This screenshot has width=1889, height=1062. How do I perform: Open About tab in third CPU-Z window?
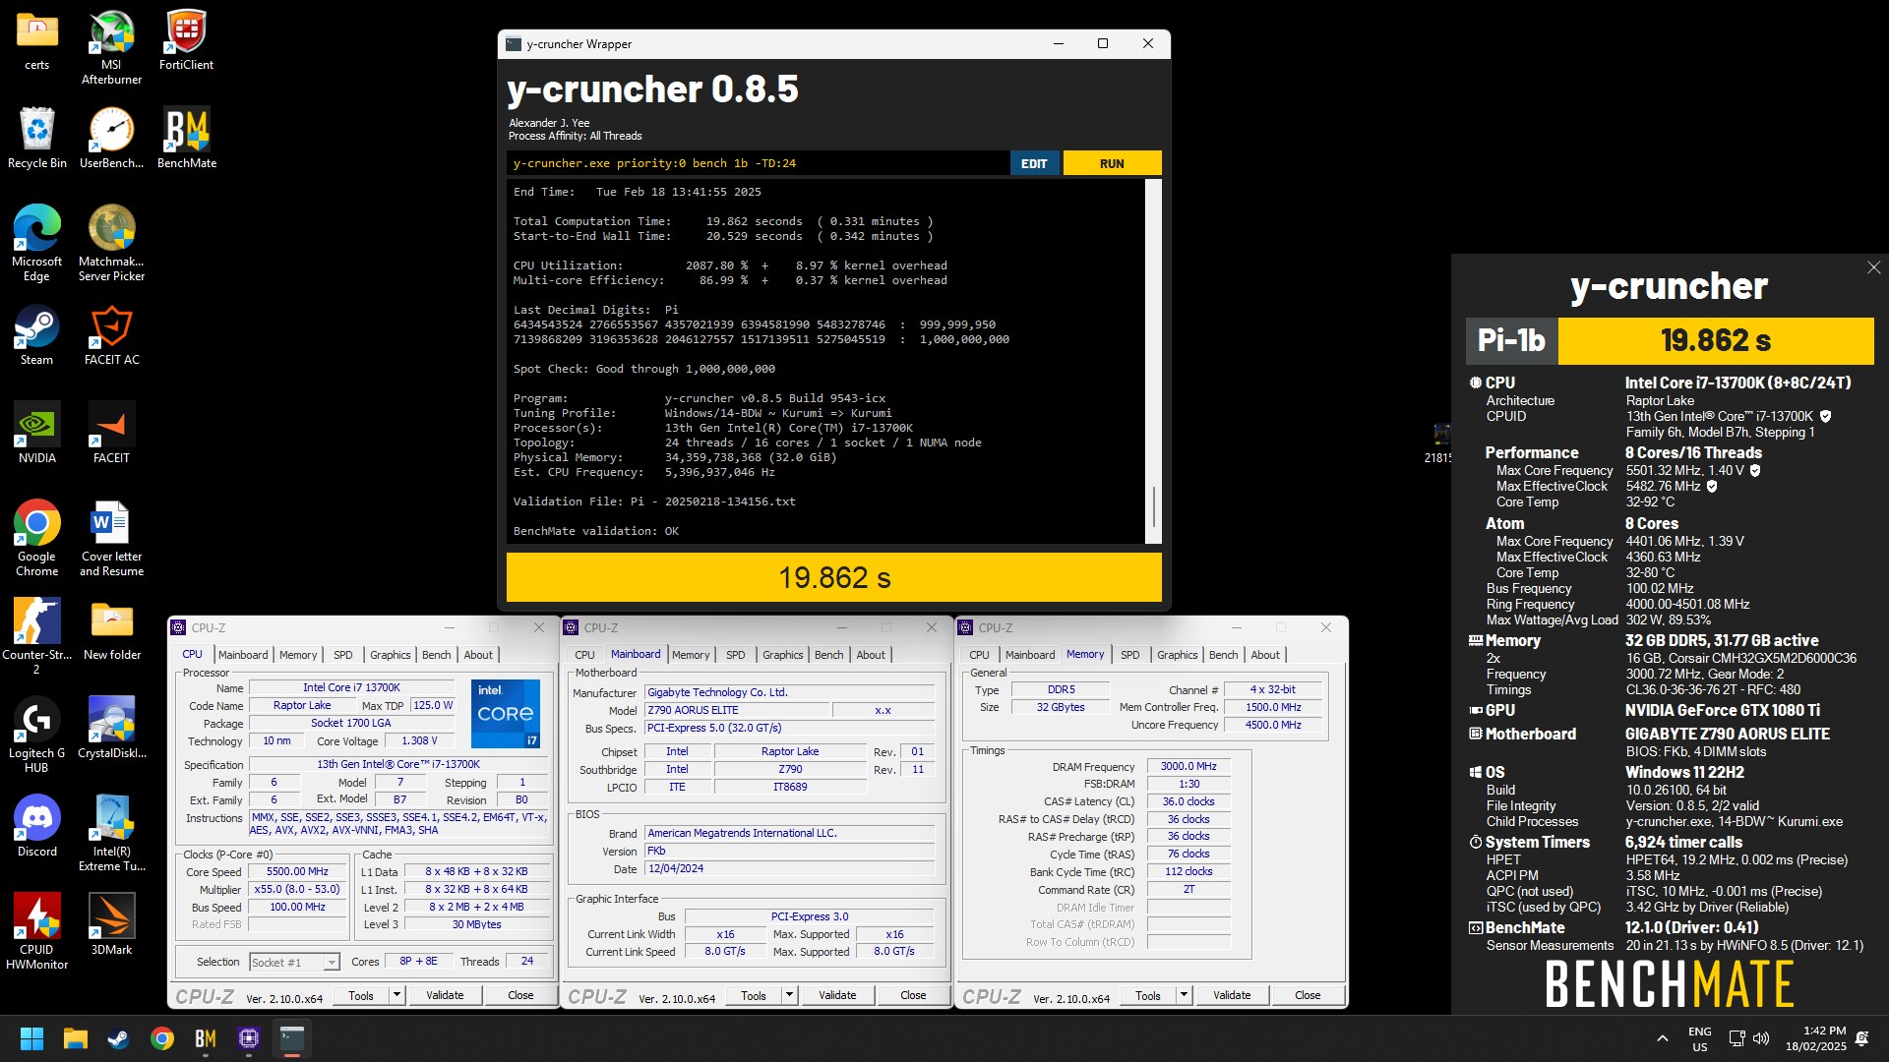[1265, 655]
